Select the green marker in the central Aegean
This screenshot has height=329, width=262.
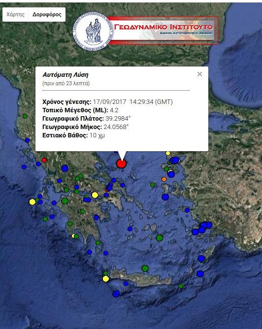pyautogui.click(x=153, y=185)
